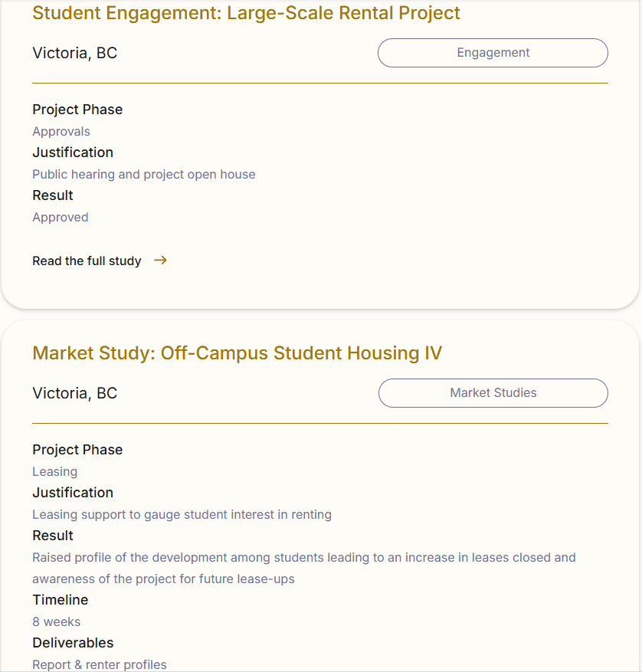
Task: Click the Leasing project phase value
Action: pos(54,472)
